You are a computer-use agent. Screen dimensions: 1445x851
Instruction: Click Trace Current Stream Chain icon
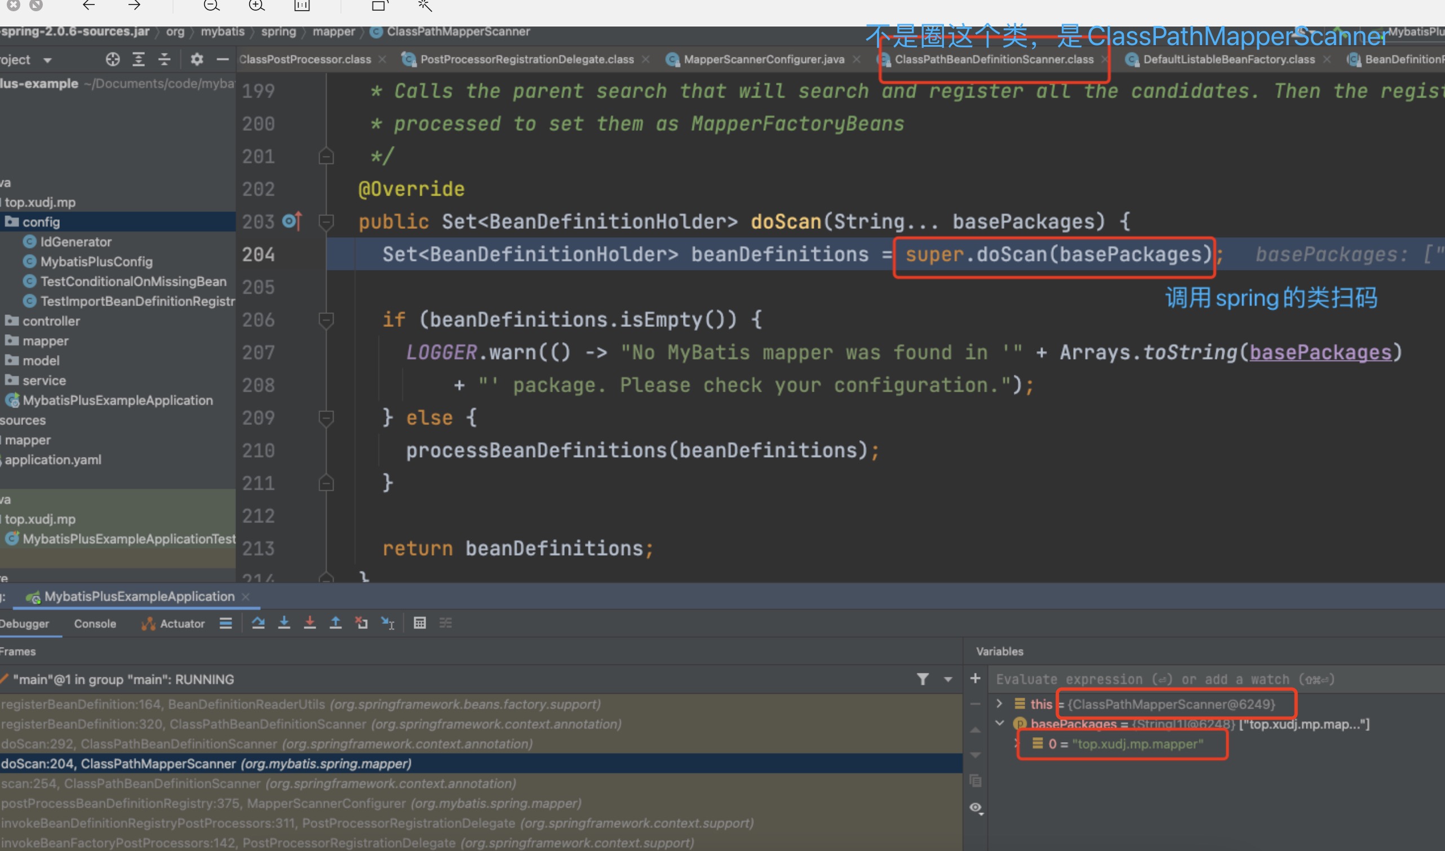pyautogui.click(x=446, y=623)
